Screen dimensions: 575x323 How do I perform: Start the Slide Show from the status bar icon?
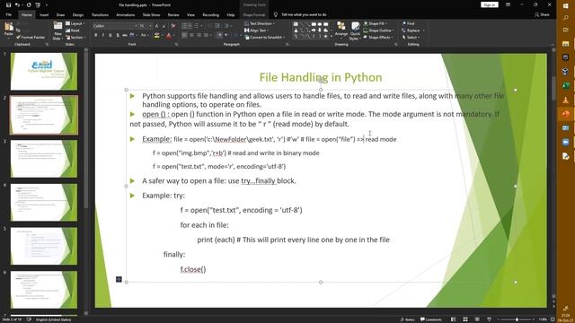point(489,319)
